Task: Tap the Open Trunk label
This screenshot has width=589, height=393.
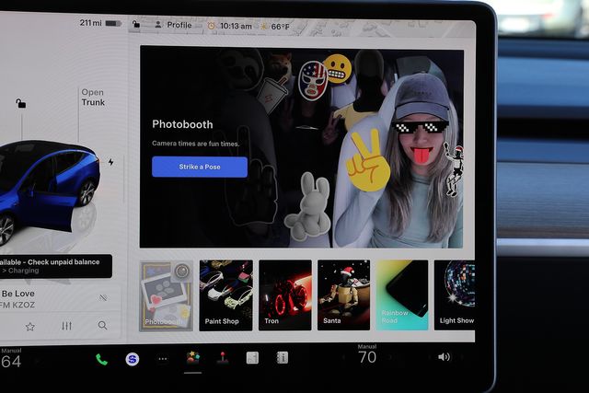Action: point(92,98)
